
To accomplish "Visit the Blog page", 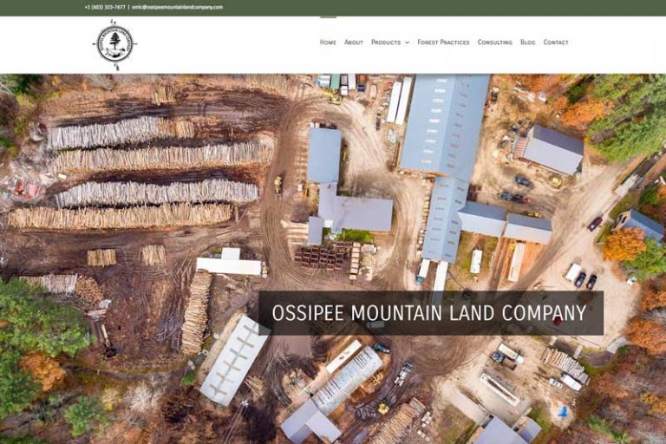I will (527, 42).
